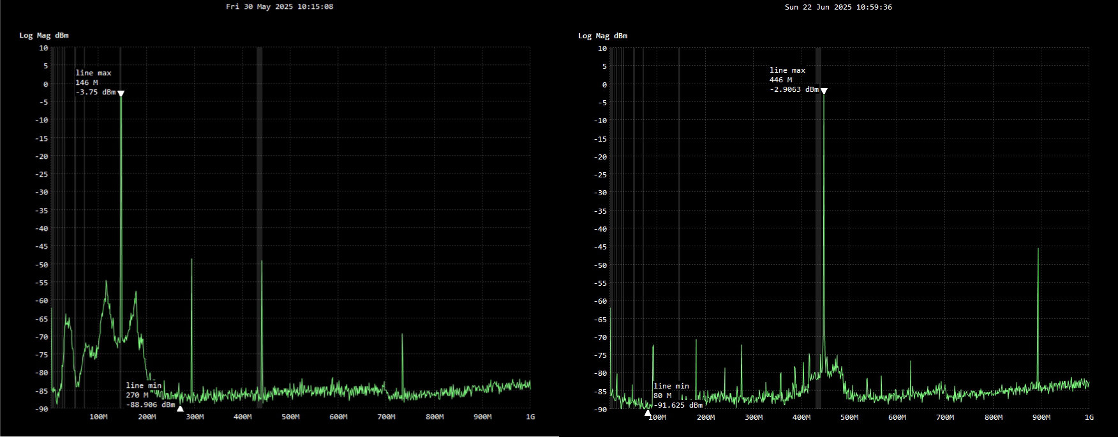
Task: Select the line min marker triangle at 80 M
Action: (648, 413)
